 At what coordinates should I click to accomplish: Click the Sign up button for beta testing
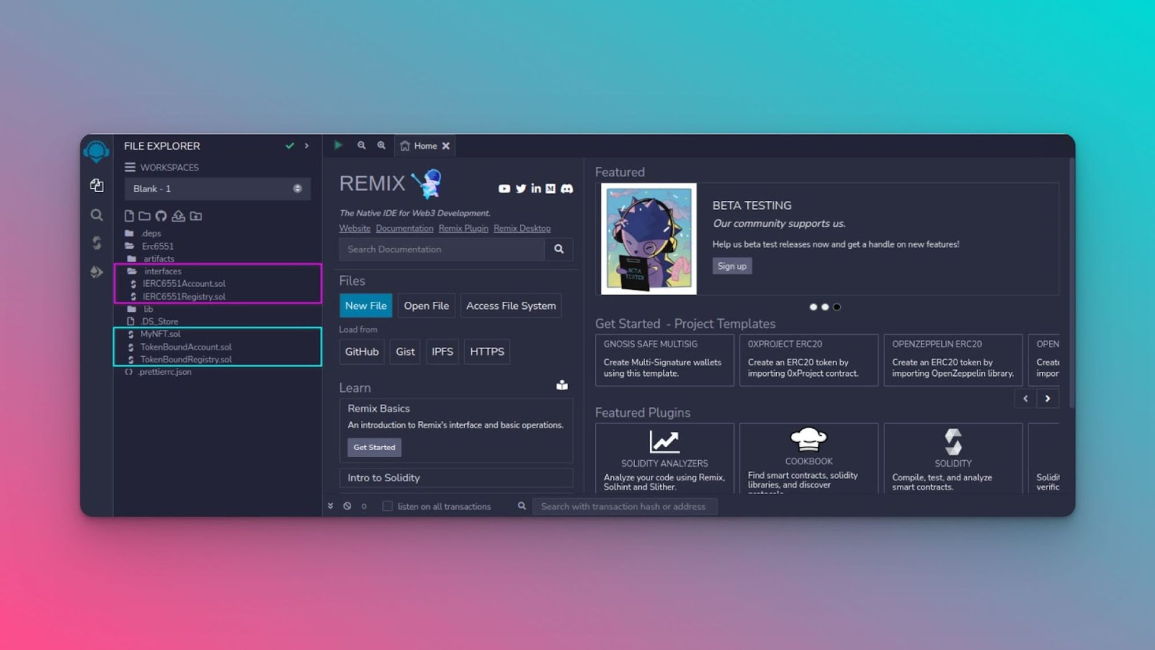732,266
